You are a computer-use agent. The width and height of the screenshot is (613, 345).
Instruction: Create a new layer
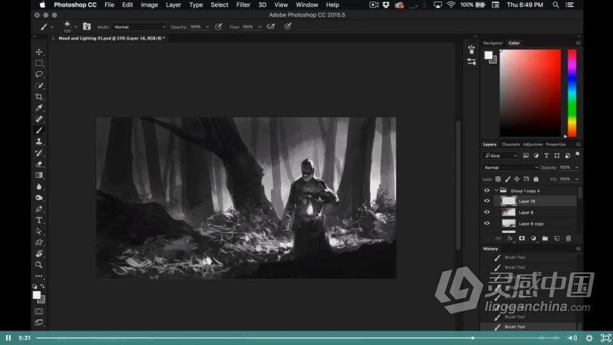pyautogui.click(x=557, y=238)
